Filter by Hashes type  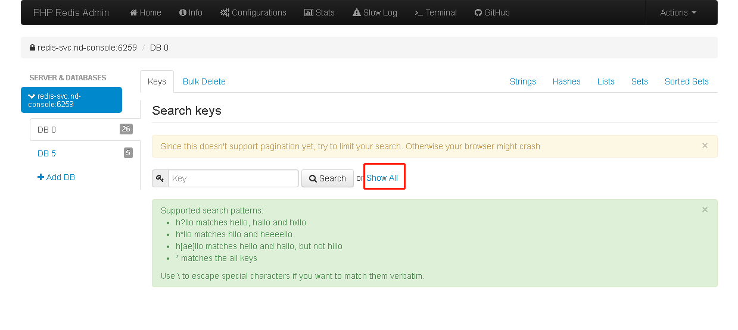[x=566, y=81]
